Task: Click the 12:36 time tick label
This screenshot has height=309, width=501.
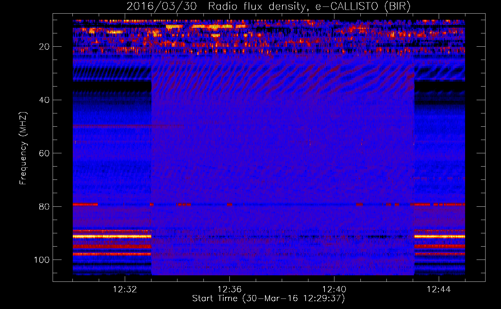Action: [229, 290]
